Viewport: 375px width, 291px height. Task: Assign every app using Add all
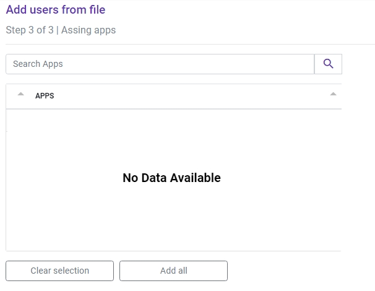174,271
